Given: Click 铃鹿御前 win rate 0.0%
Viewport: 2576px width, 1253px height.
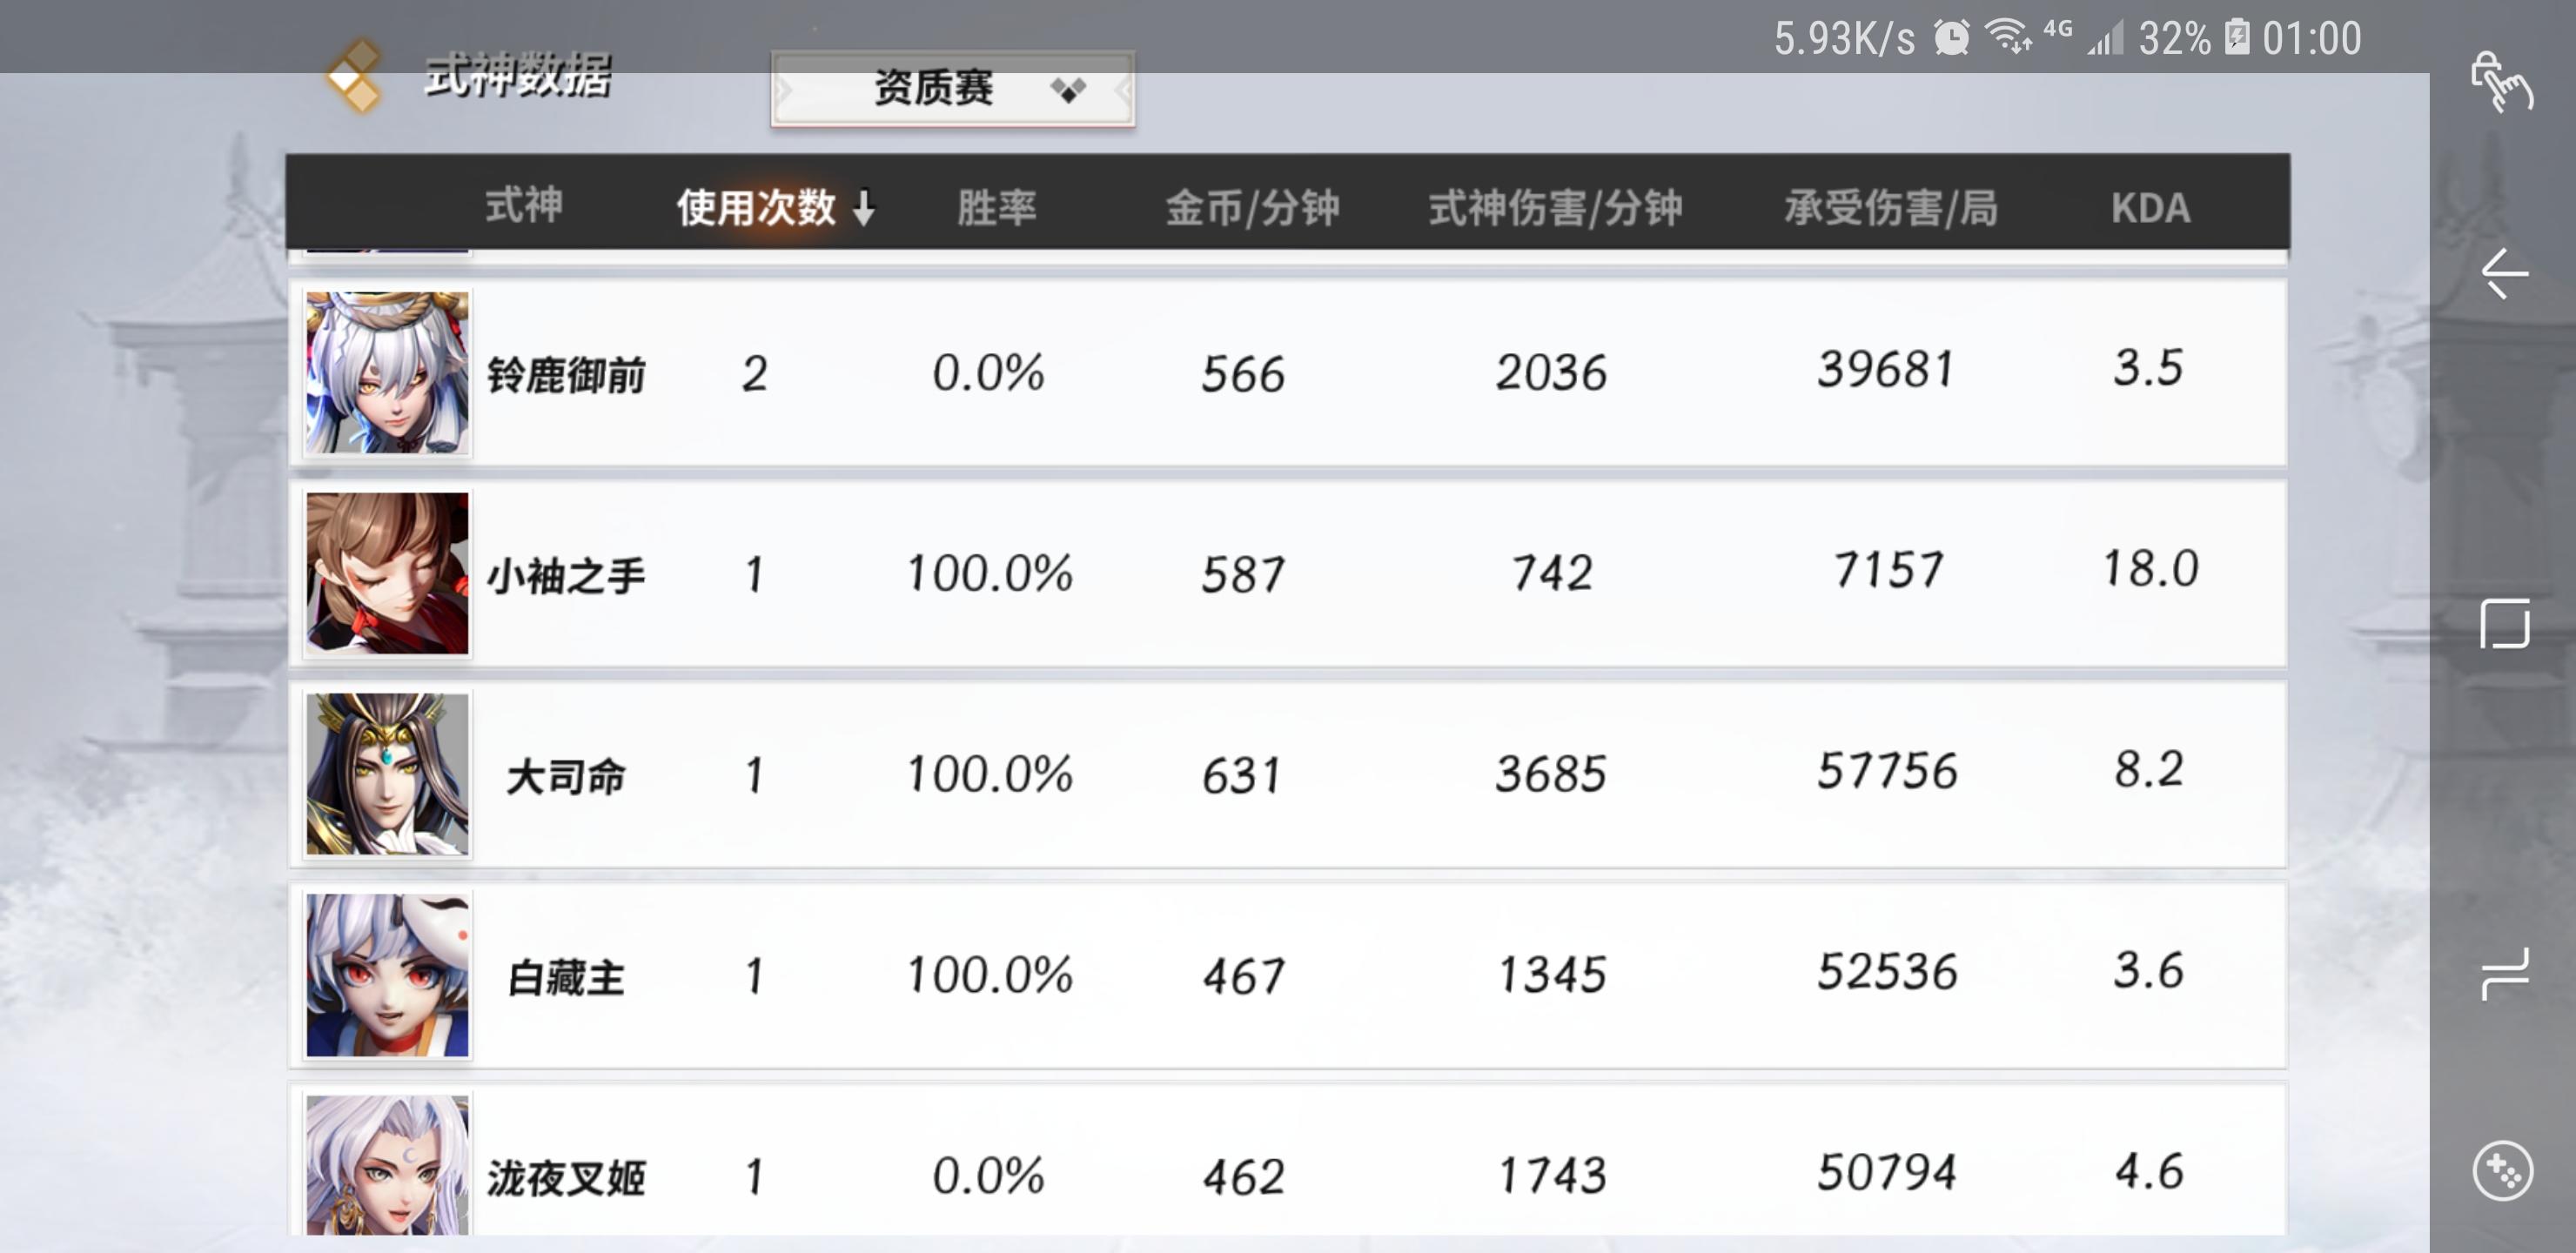Looking at the screenshot, I should (x=988, y=373).
